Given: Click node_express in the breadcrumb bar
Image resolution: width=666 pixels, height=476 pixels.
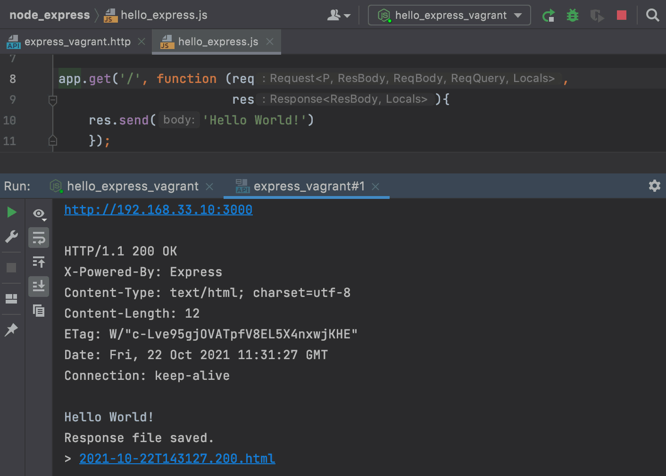Looking at the screenshot, I should (49, 15).
